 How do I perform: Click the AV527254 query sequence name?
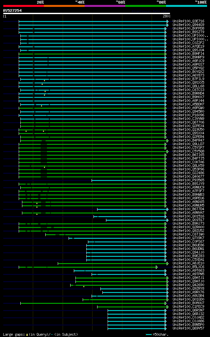12,11
